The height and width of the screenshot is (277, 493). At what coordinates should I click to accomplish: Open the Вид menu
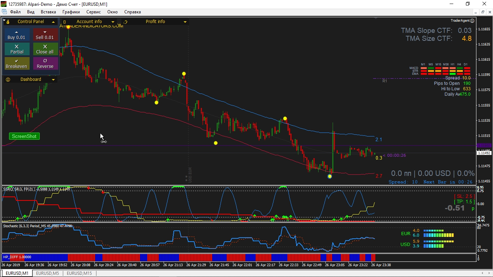click(31, 12)
